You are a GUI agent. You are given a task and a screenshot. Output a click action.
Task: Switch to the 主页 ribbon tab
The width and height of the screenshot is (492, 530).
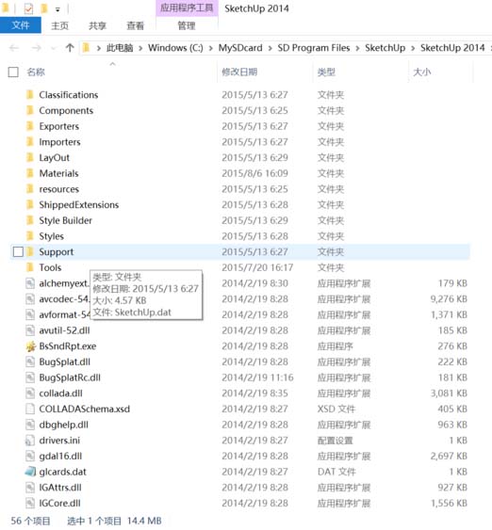60,25
